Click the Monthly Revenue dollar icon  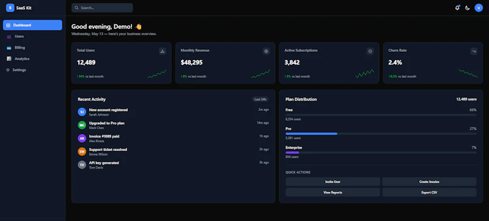pos(266,51)
